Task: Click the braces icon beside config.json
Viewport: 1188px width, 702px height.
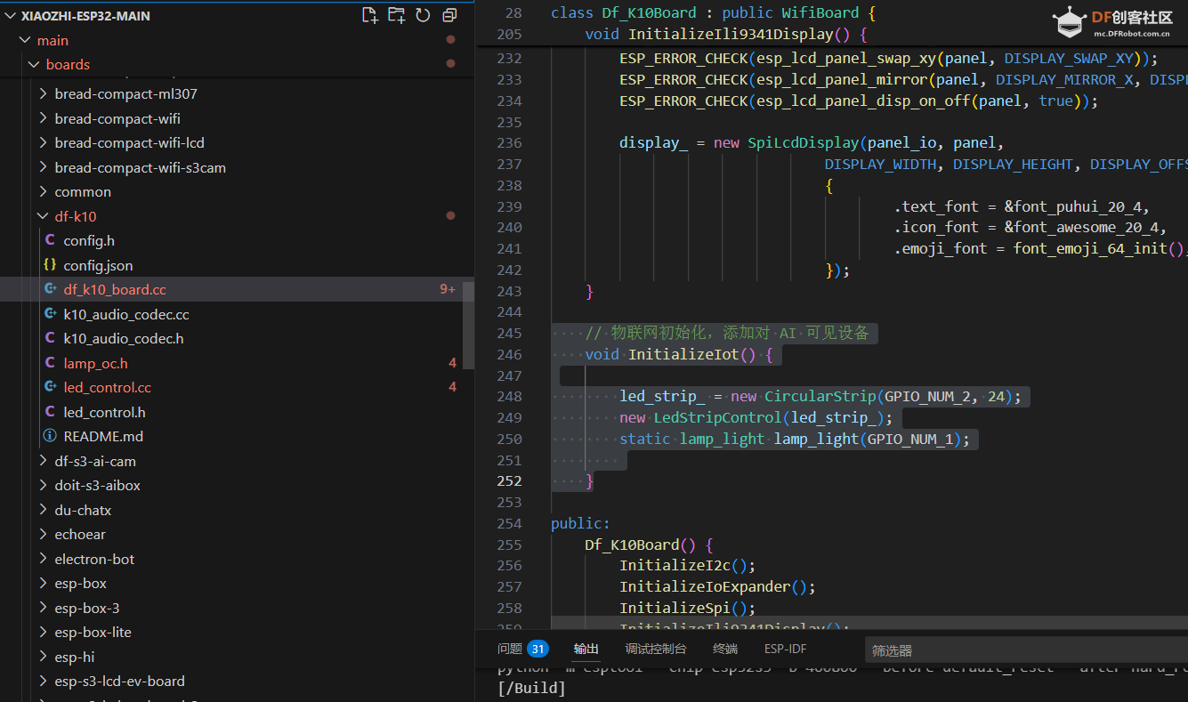Action: [50, 265]
